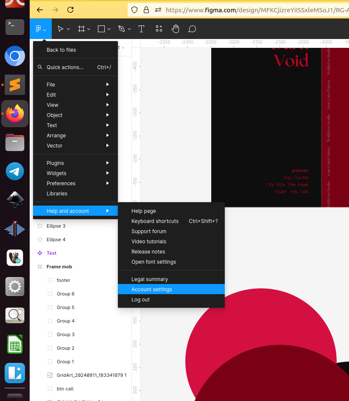Image resolution: width=349 pixels, height=401 pixels.
Task: Select Ellipse 4 layer
Action: (81, 239)
